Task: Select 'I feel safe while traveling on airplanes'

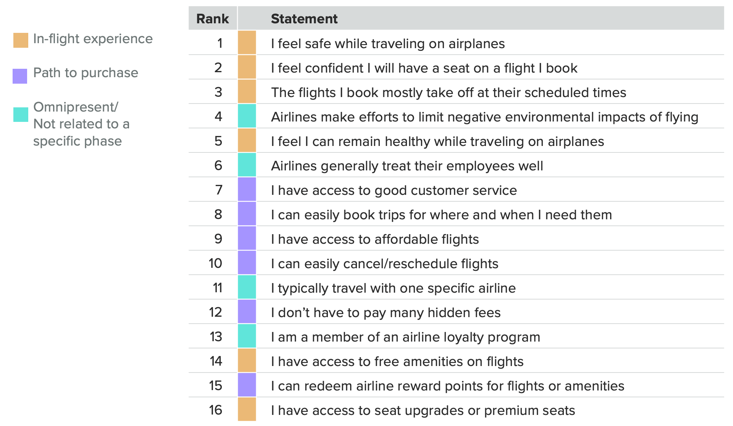Action: click(388, 44)
